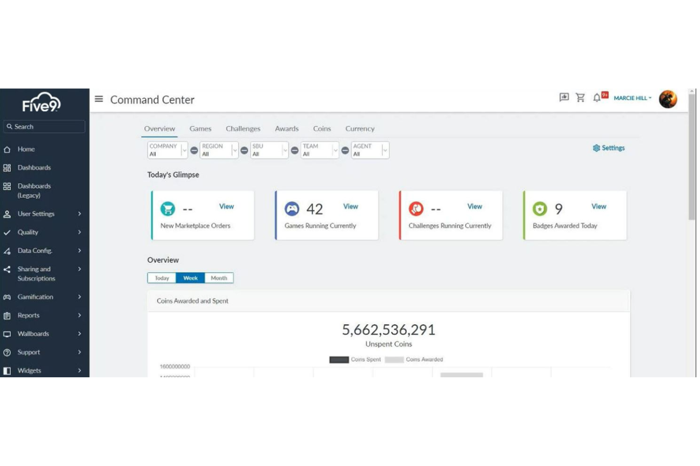Click the user profile picture thumbnail
The width and height of the screenshot is (700, 466).
point(668,98)
